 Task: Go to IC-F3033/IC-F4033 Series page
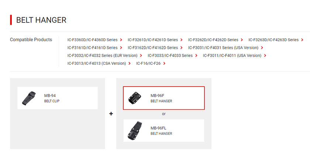tap(170, 56)
